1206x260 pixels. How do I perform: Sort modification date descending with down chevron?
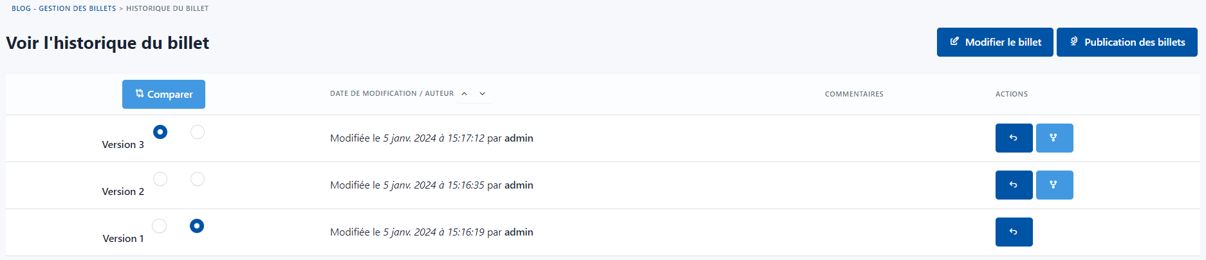(483, 94)
